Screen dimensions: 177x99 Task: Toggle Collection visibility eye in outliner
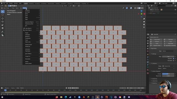tap(175, 10)
